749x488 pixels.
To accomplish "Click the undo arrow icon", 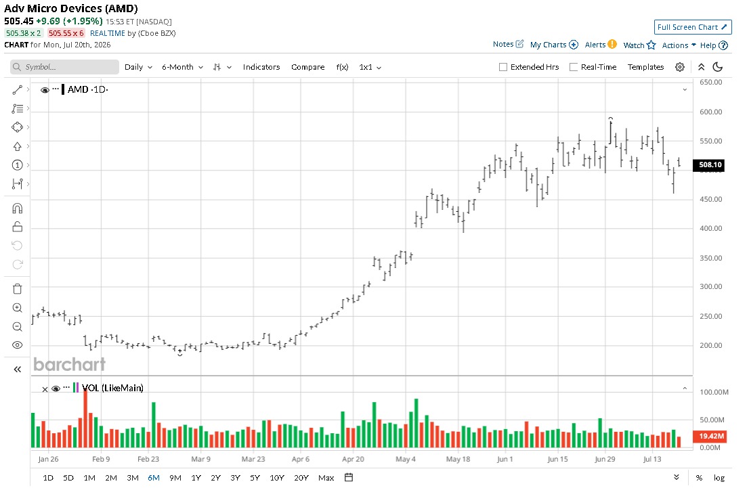I will point(17,246).
